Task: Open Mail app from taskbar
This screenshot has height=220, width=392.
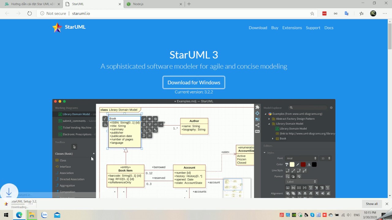Action: click(x=57, y=215)
